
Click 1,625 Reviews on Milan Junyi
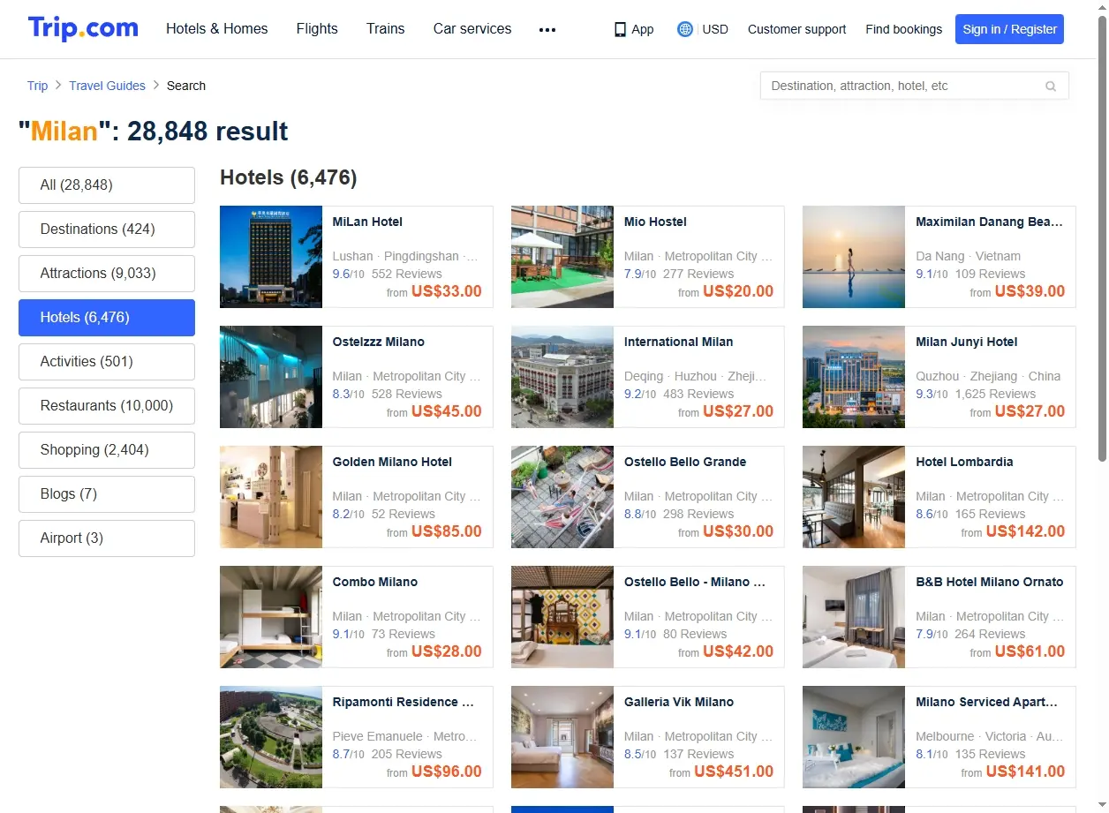(995, 394)
